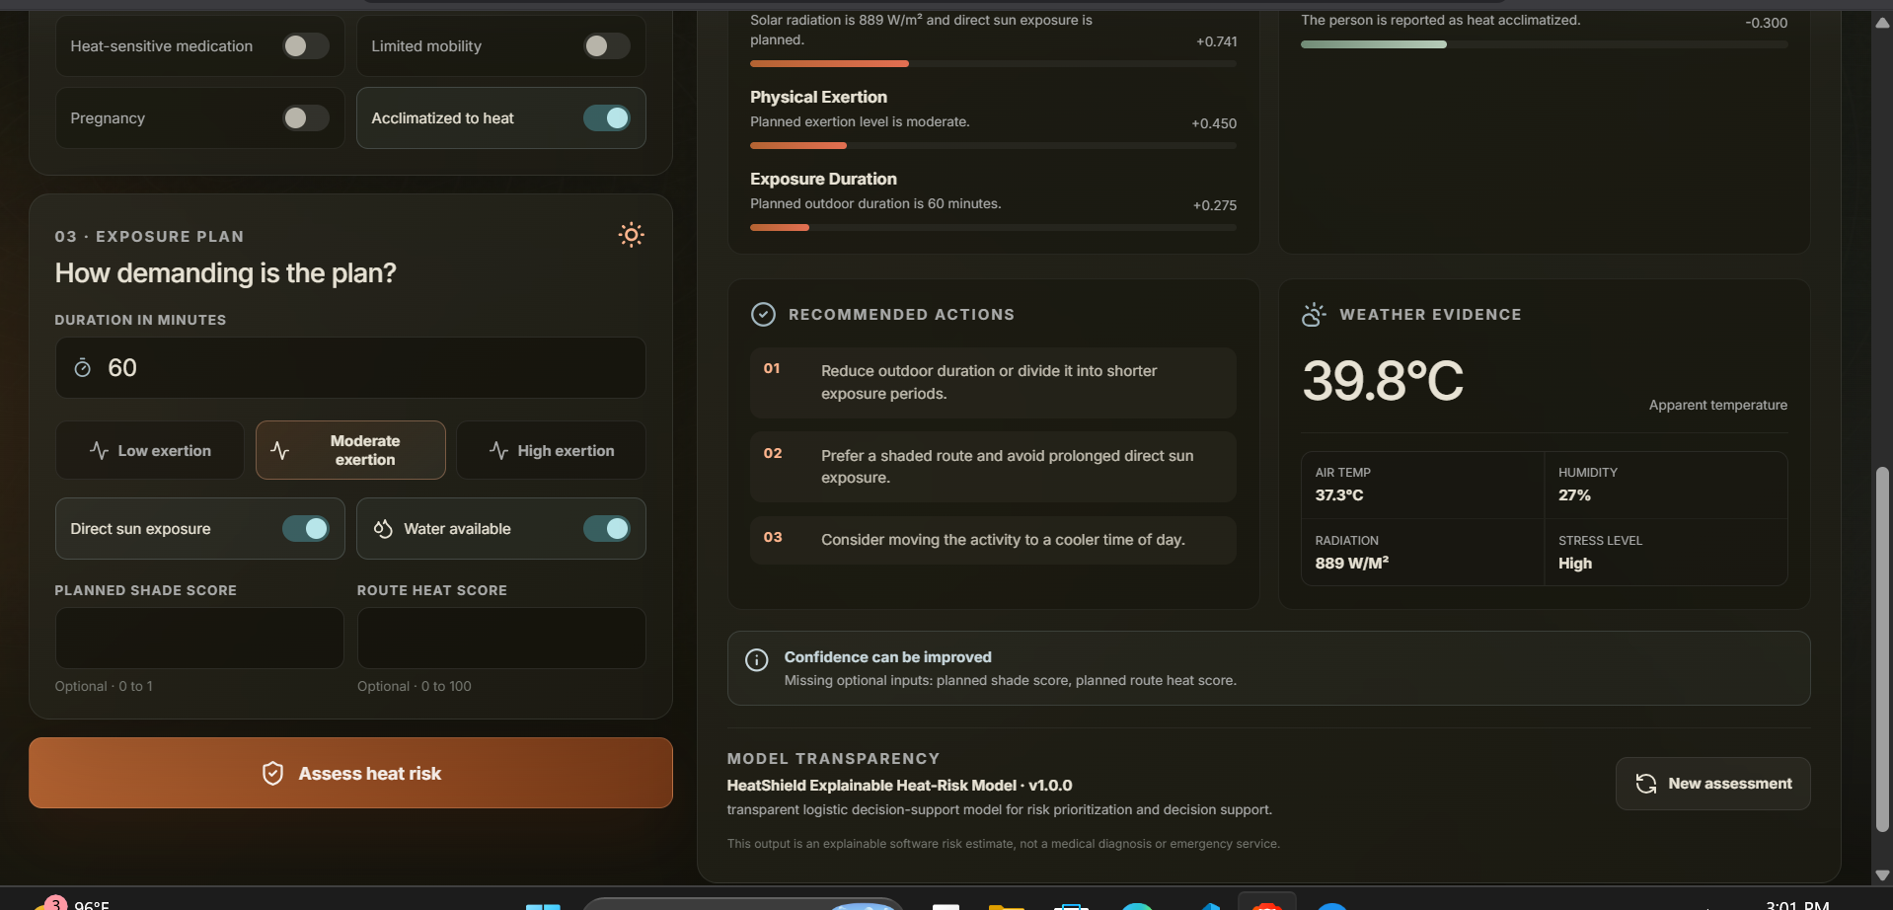This screenshot has height=910, width=1893.
Task: Click the info icon beside Confidence can be improved
Action: click(x=756, y=660)
